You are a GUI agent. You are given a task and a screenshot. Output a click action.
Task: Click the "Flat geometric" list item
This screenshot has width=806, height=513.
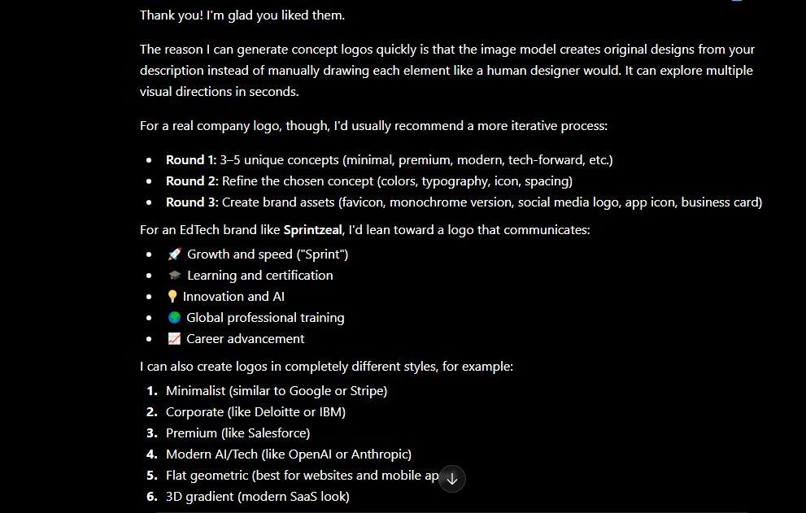pos(303,476)
